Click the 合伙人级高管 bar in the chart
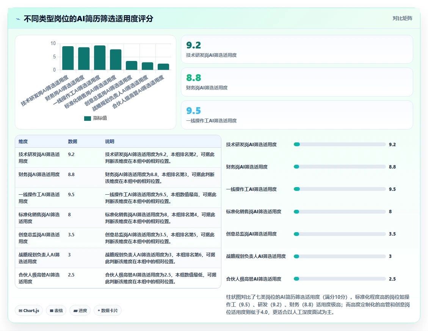Image resolution: width=428 pixels, height=331 pixels. point(163,67)
